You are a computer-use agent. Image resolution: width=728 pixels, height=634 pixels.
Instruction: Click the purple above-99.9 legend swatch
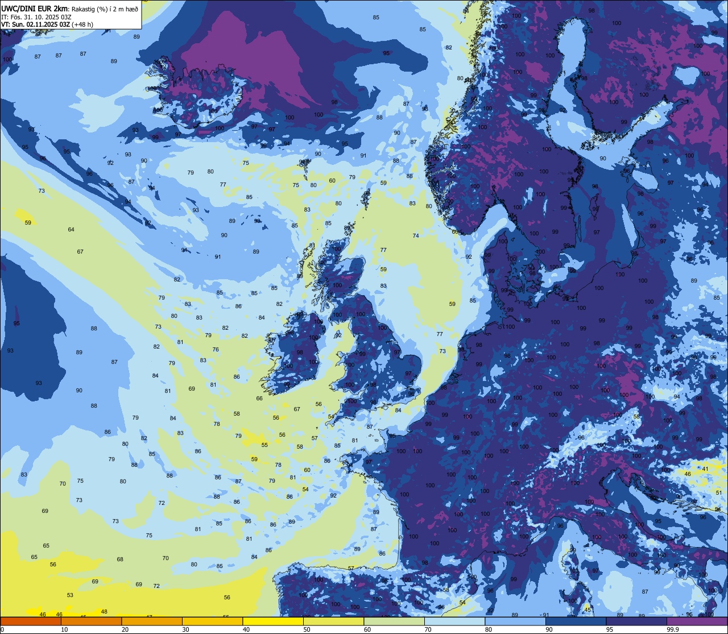click(x=697, y=621)
